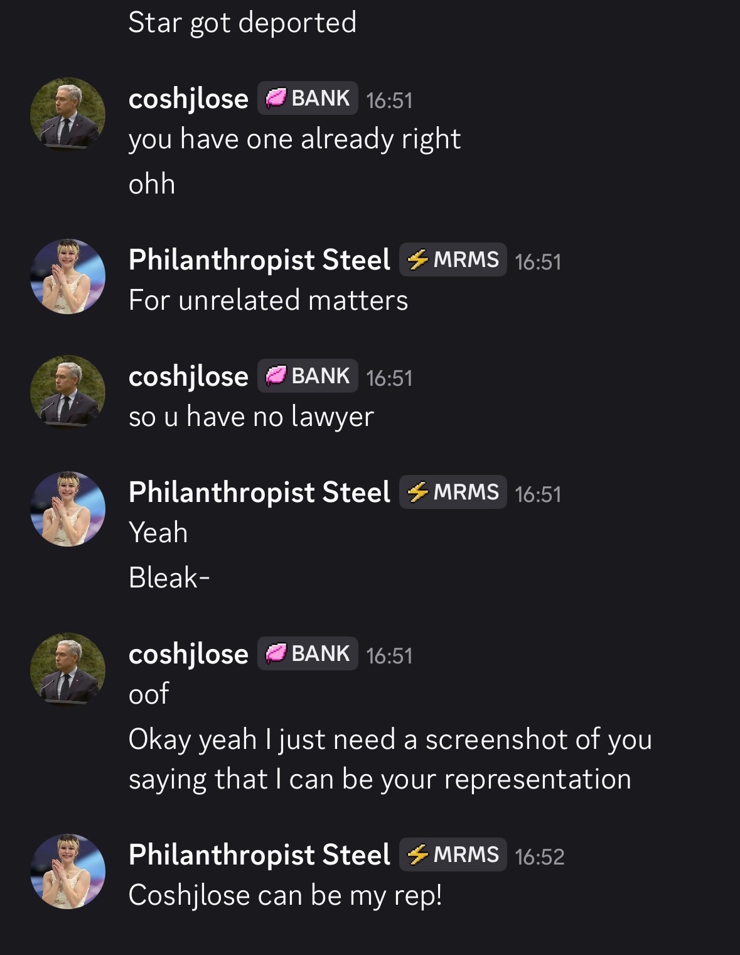Screen dimensions: 740x955
Task: Select the 'so u have no lawyer' message
Action: tap(251, 417)
